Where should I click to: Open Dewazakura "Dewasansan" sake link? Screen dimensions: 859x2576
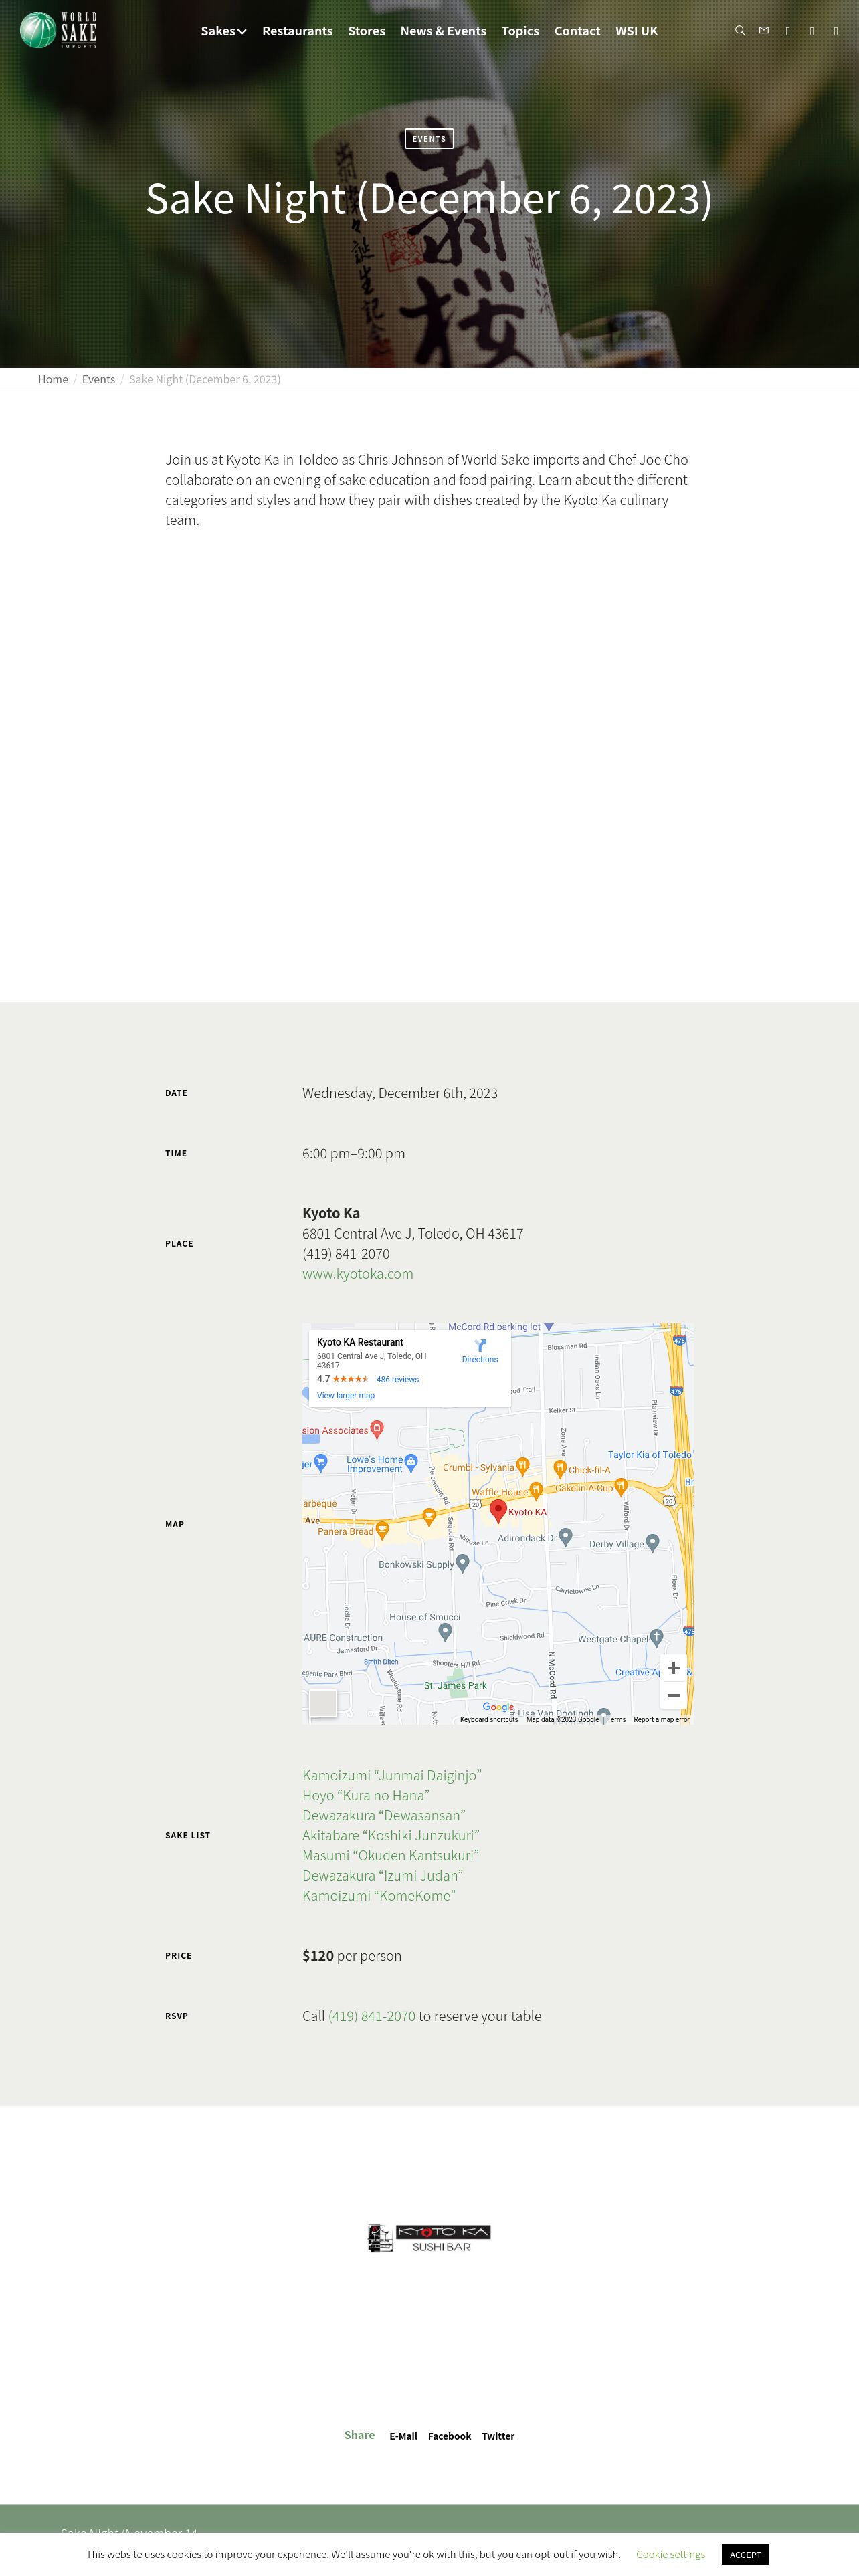point(384,1815)
